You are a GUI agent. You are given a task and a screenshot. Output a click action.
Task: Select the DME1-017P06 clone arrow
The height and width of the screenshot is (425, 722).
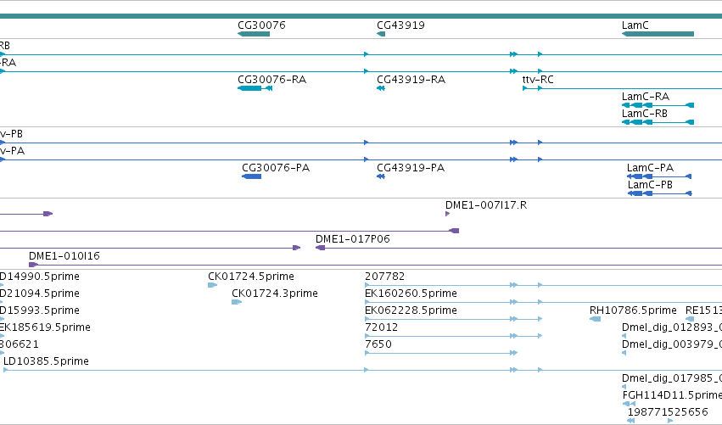point(320,249)
